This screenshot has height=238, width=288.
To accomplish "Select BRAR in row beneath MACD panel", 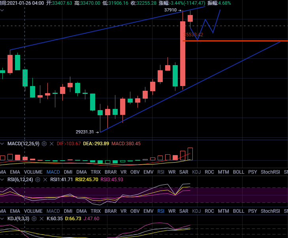I will pos(111,172).
